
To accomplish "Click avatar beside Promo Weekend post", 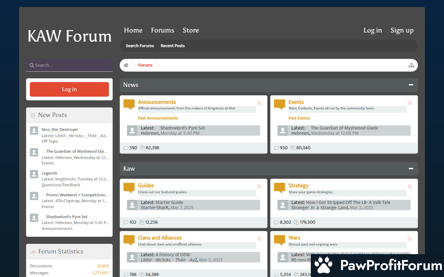I will click(34, 196).
